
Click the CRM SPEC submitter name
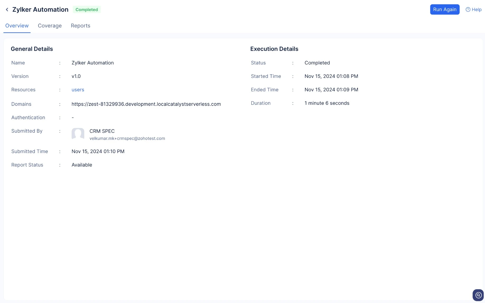tap(102, 131)
